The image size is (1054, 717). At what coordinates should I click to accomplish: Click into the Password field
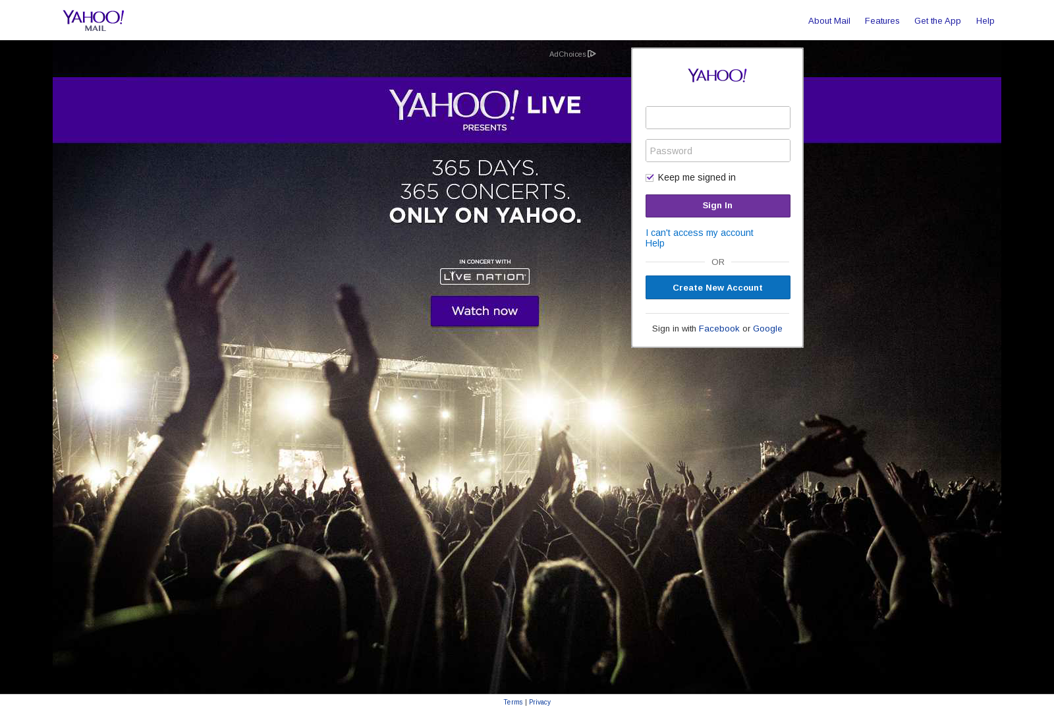coord(717,150)
